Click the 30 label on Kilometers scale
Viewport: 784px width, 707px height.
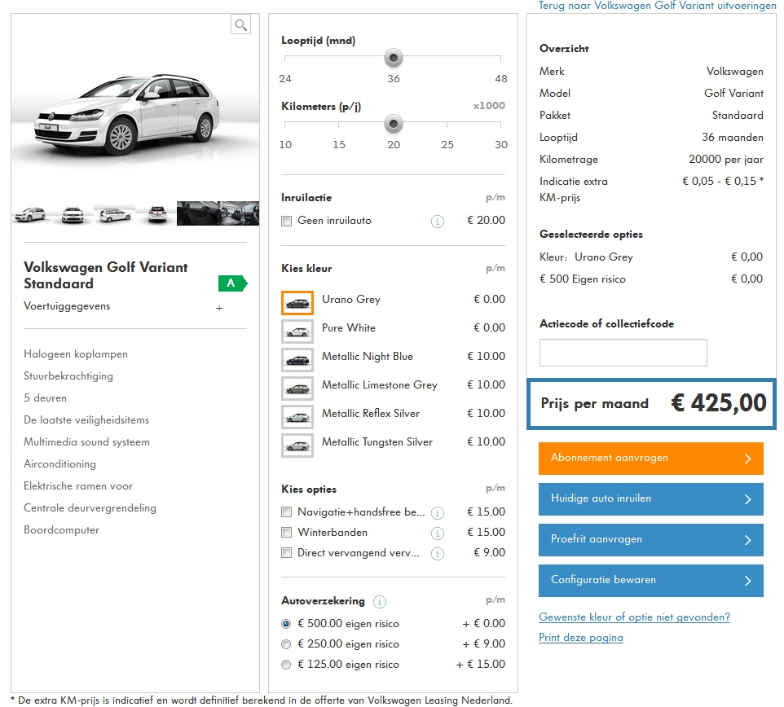click(x=501, y=144)
